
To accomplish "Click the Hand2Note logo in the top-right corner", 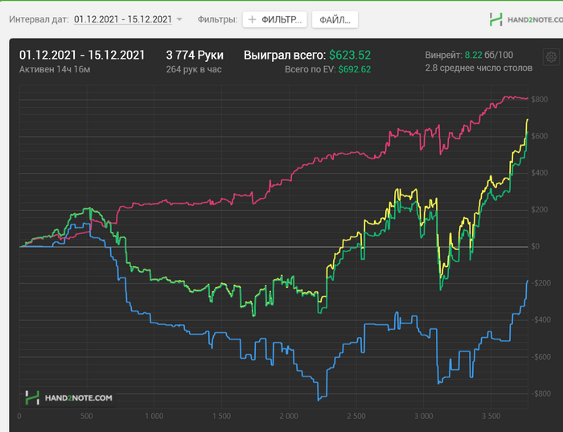I will [526, 19].
